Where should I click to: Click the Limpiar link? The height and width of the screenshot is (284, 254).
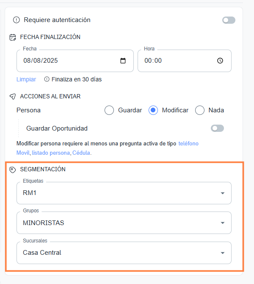click(26, 79)
